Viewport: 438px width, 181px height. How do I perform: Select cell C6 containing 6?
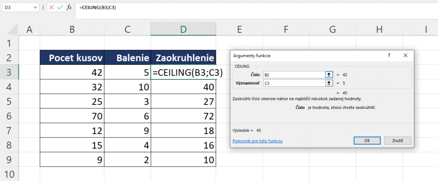127,115
